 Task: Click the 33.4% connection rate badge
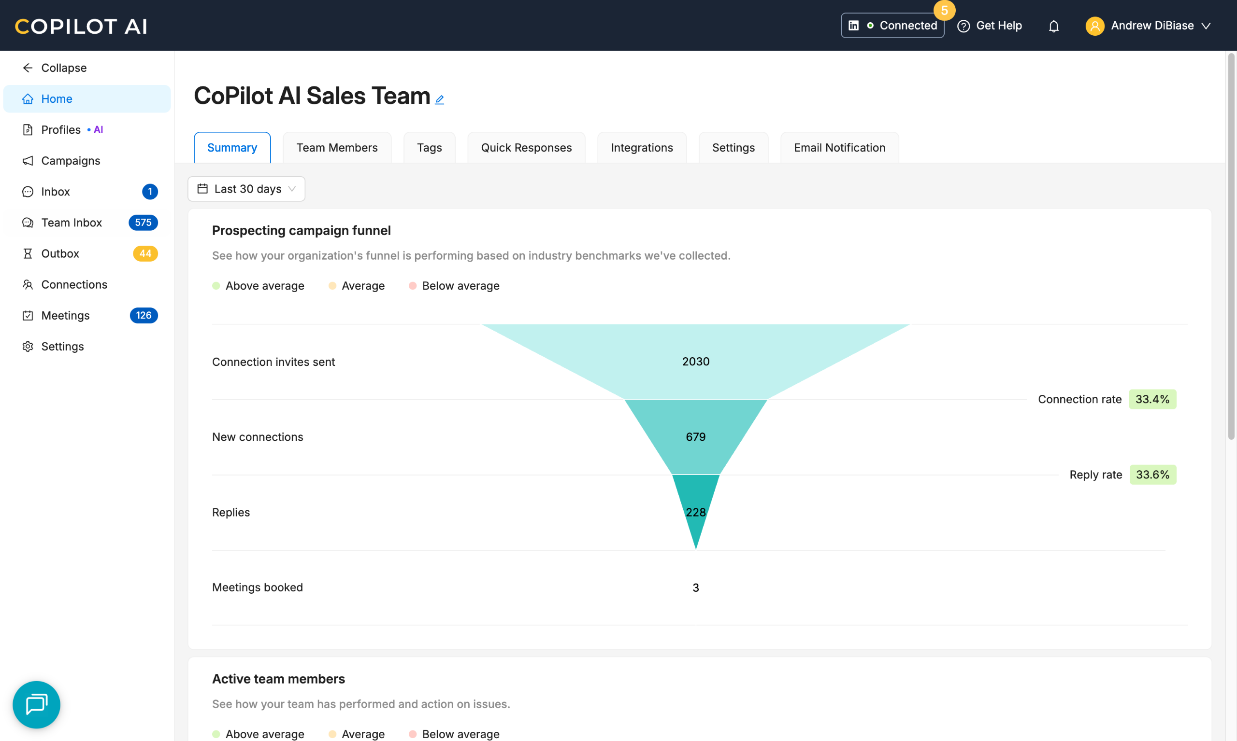pyautogui.click(x=1152, y=399)
